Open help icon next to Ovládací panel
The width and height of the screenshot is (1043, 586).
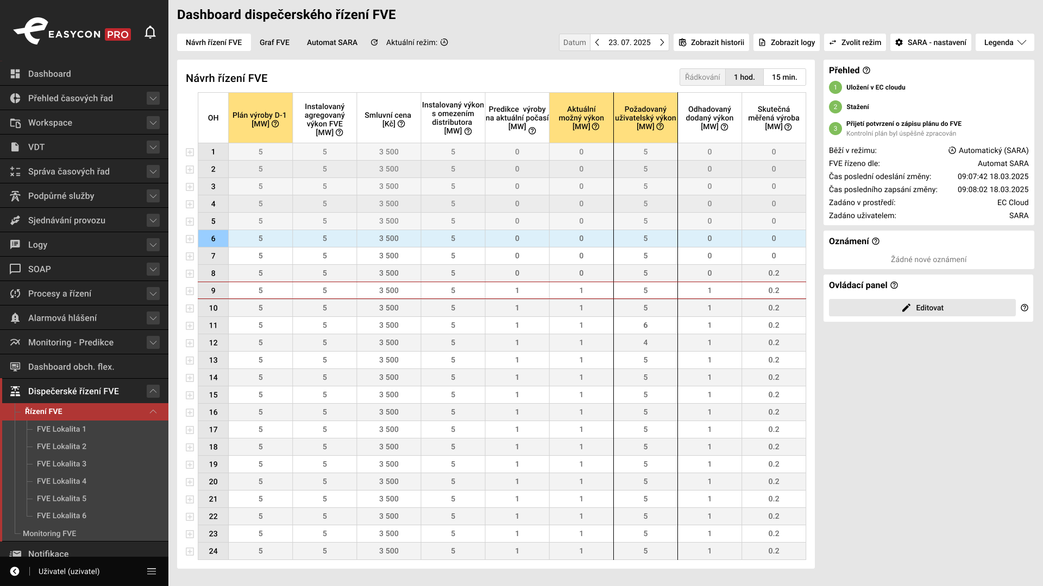[894, 285]
